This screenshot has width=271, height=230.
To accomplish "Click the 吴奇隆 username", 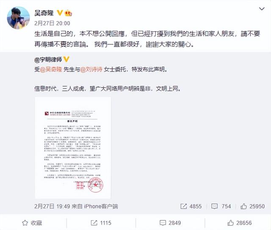I will [44, 13].
